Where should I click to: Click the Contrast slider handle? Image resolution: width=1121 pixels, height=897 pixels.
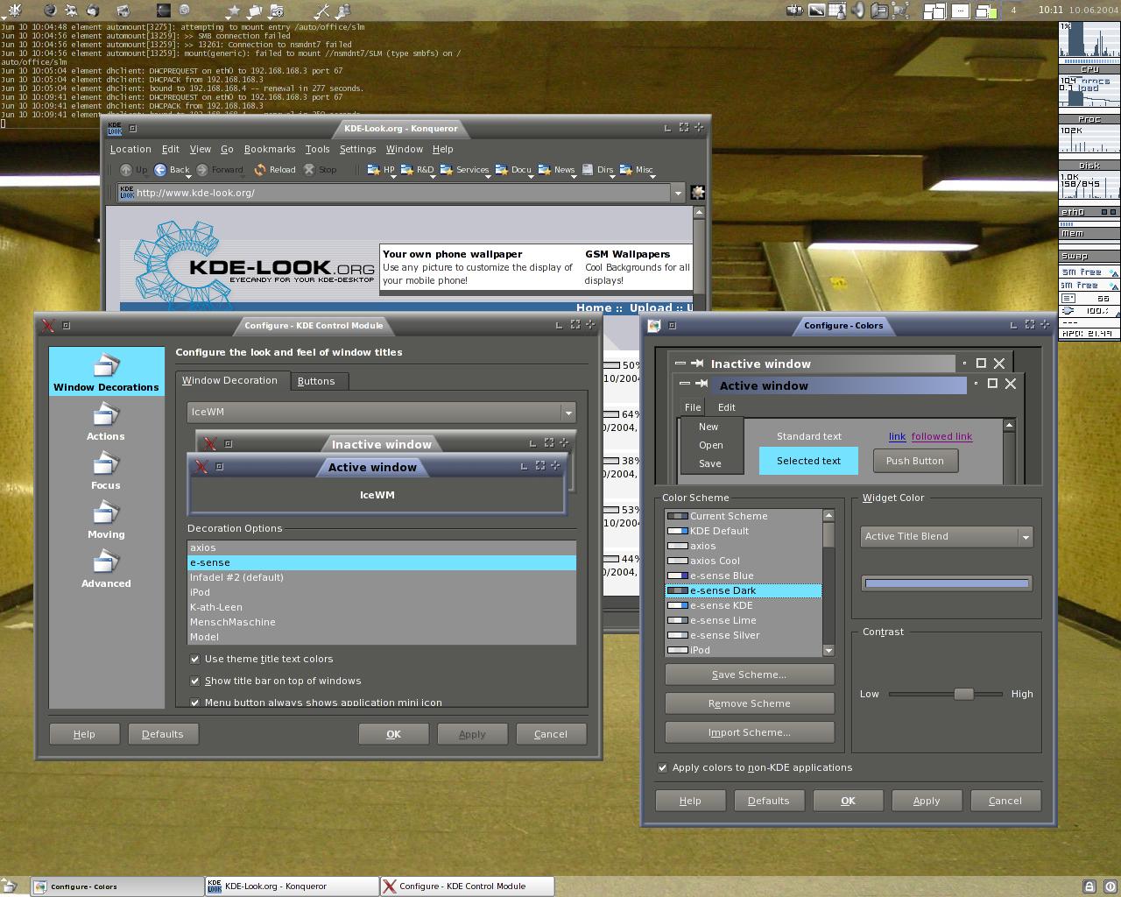[963, 694]
